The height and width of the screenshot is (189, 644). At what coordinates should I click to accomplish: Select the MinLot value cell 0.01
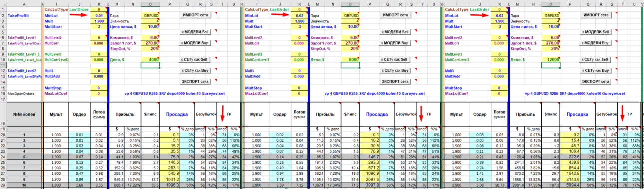(99, 16)
